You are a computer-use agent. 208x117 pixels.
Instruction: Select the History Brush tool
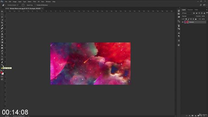point(2,37)
